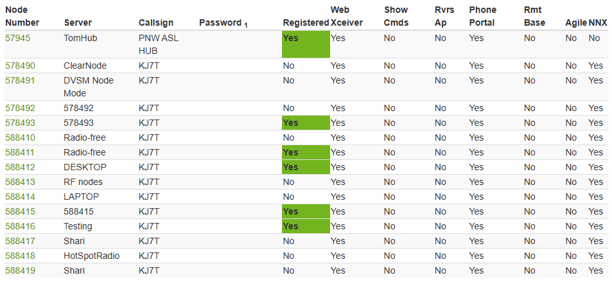The width and height of the screenshot is (612, 282).
Task: Select node 578492 link
Action: (x=20, y=108)
